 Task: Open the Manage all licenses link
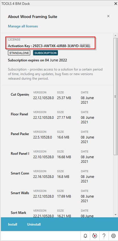[23, 26]
